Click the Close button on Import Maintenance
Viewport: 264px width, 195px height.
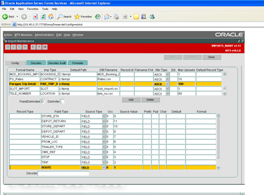(211, 57)
